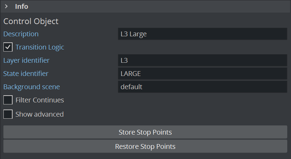Image resolution: width=291 pixels, height=159 pixels.
Task: Focus the State identifier field with LARGE
Action: (x=202, y=74)
